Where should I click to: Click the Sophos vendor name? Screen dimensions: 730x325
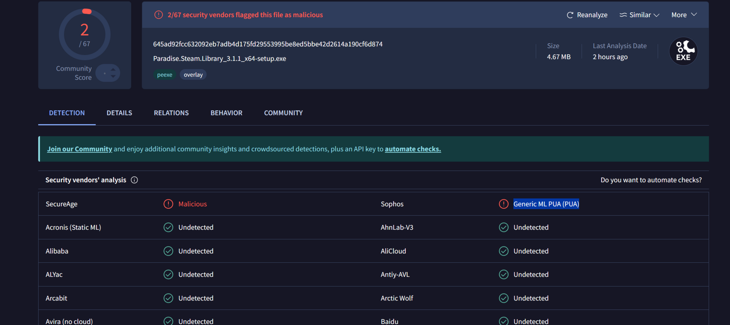coord(392,204)
